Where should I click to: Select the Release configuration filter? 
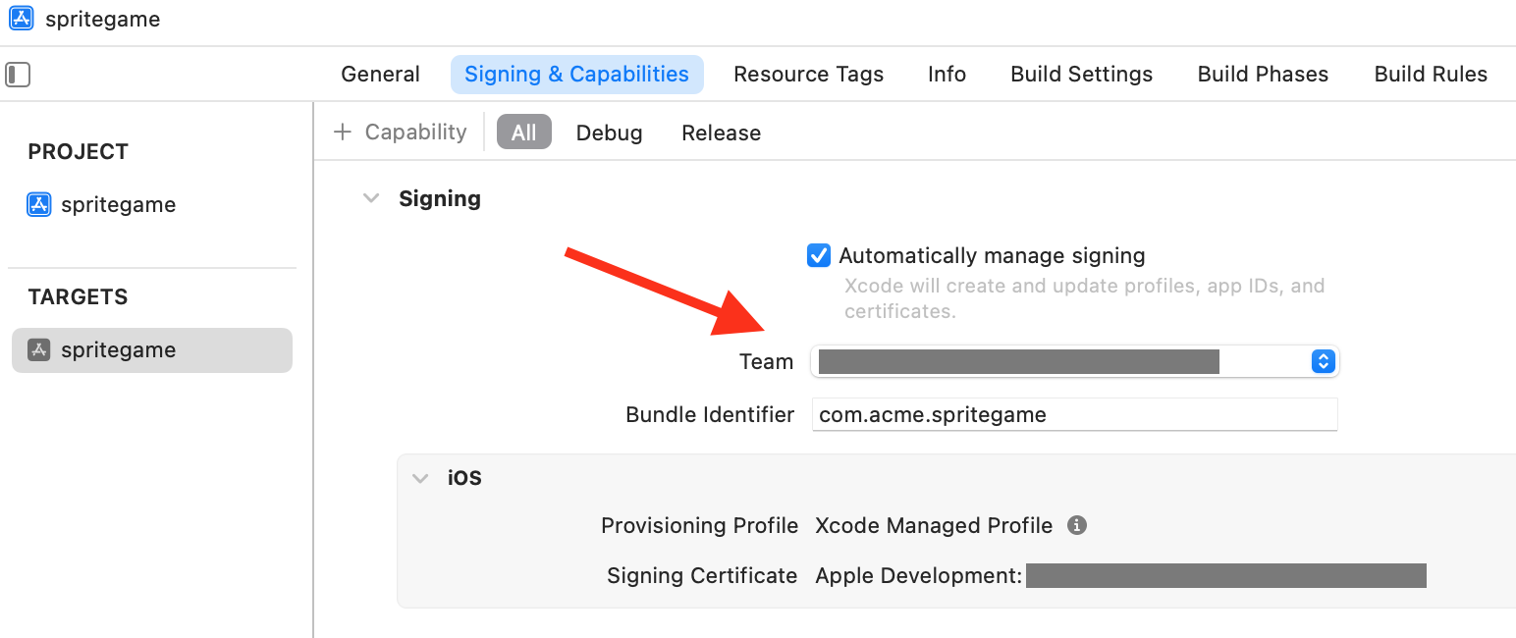pos(721,132)
